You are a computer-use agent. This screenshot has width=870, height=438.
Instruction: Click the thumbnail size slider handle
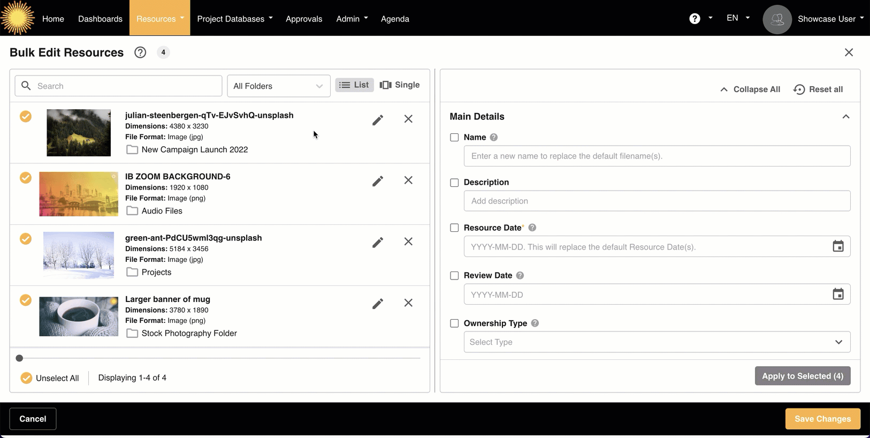[19, 358]
